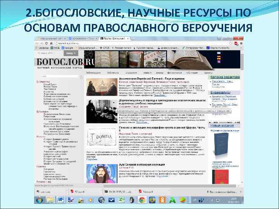Open the Богослов.RU site logo
Viewport: 279px width, 209px height.
pos(65,62)
